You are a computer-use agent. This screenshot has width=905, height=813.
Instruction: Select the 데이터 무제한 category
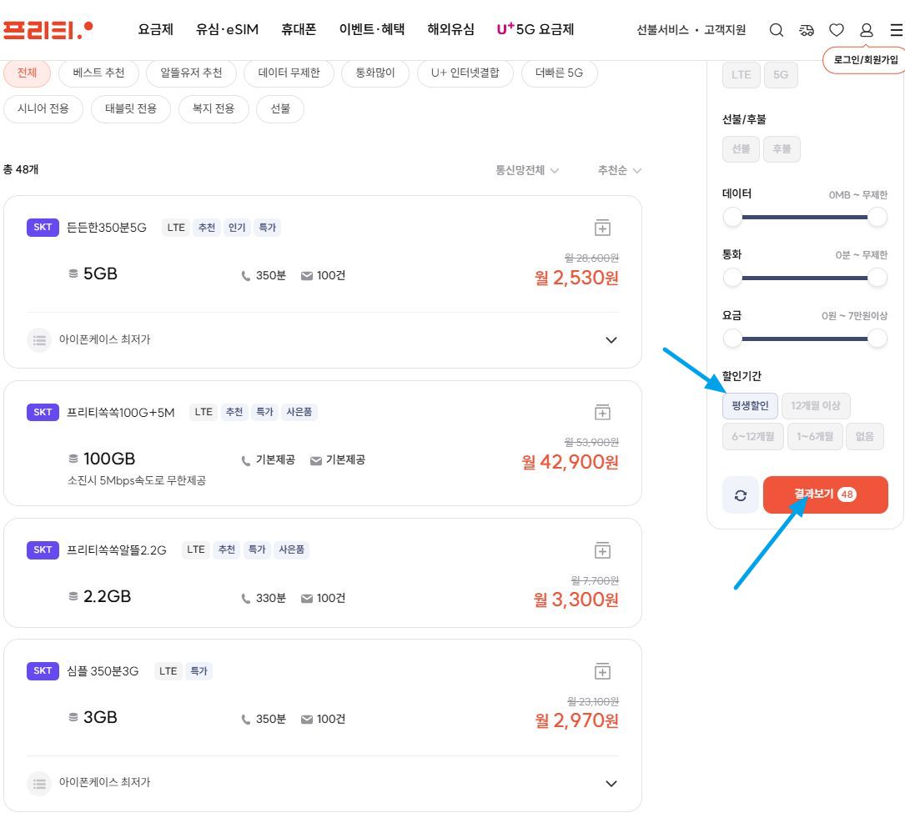289,73
